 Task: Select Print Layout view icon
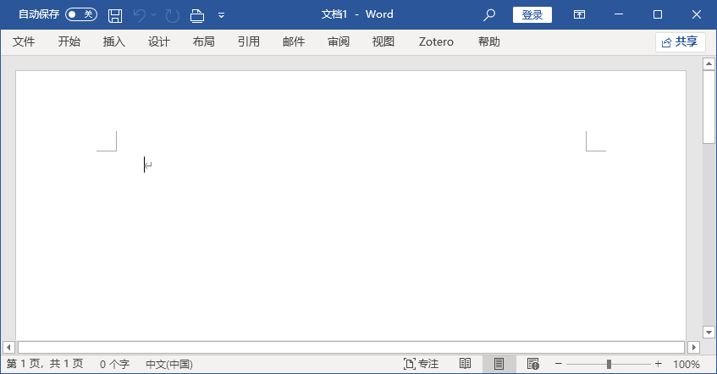(x=499, y=364)
